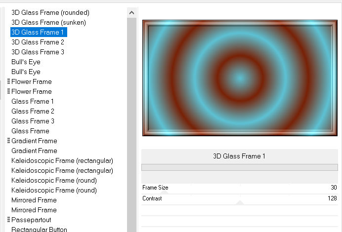Image resolution: width=342 pixels, height=232 pixels.
Task: Click the concentric rings preview image
Action: [x=240, y=78]
